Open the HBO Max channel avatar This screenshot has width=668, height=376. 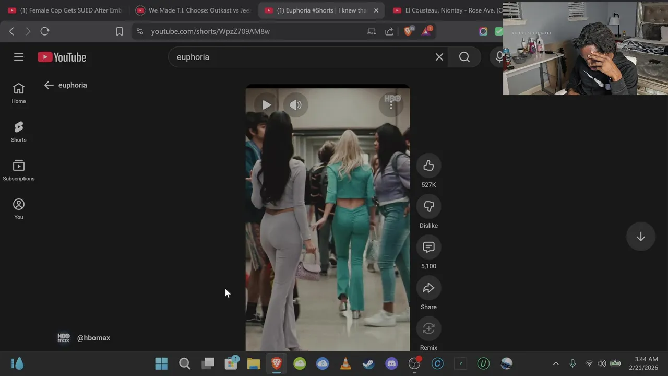click(64, 338)
